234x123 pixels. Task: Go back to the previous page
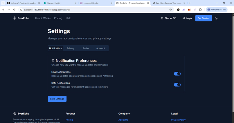tap(3, 10)
